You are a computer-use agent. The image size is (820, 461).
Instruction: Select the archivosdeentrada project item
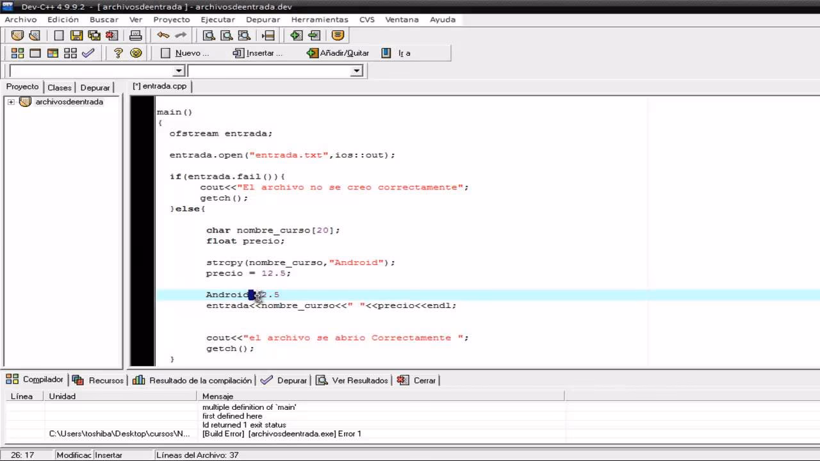(69, 102)
